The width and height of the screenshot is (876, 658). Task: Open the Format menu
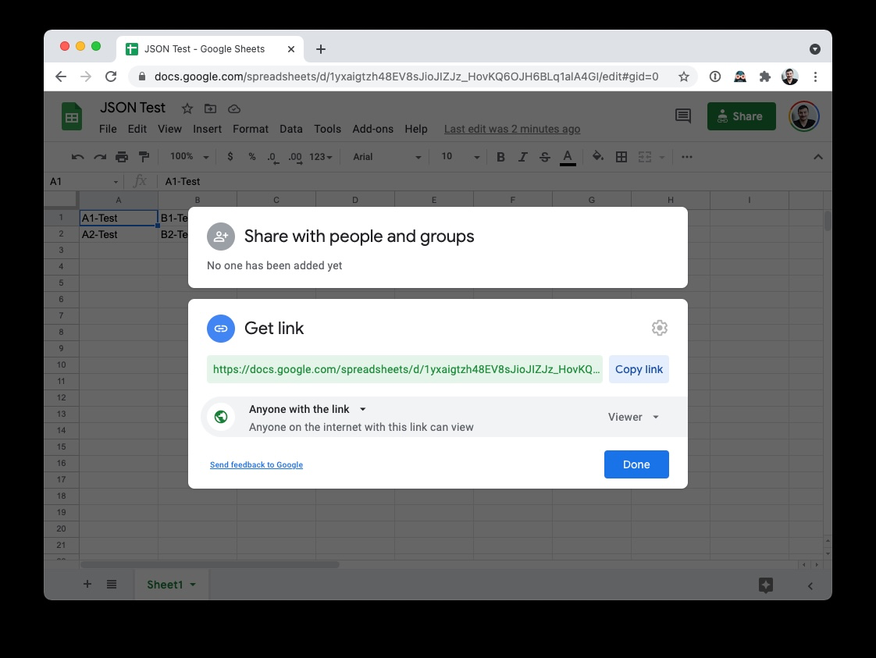pos(250,129)
